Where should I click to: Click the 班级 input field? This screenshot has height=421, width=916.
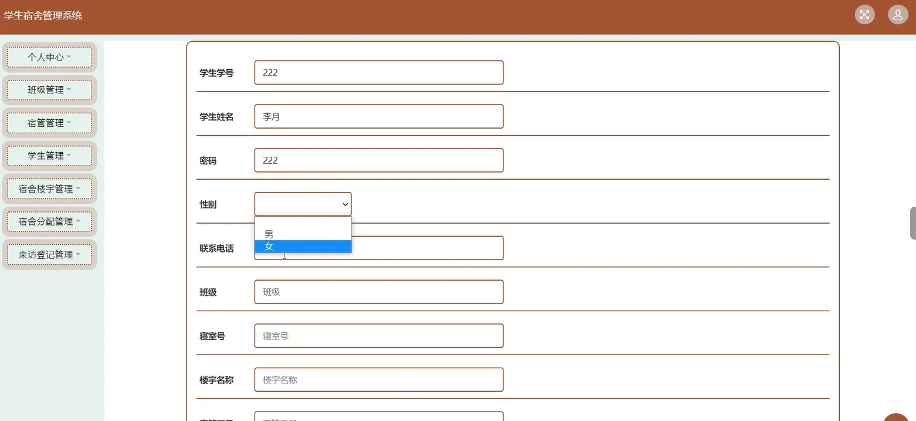coord(378,292)
